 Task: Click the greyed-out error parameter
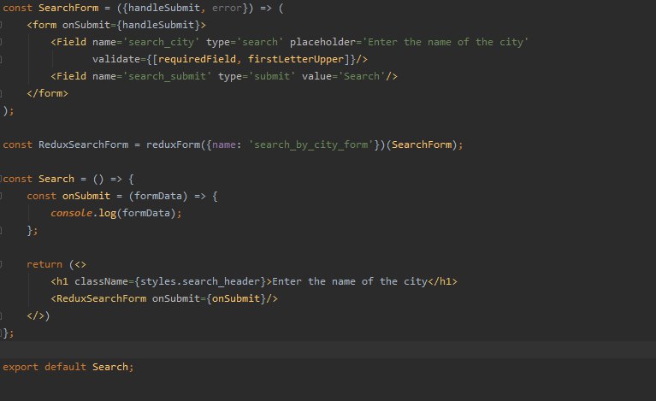[227, 8]
